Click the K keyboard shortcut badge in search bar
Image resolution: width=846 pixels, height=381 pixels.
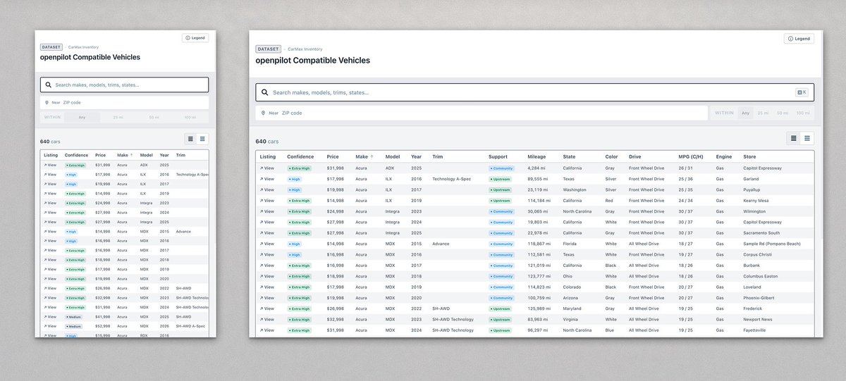tap(802, 92)
